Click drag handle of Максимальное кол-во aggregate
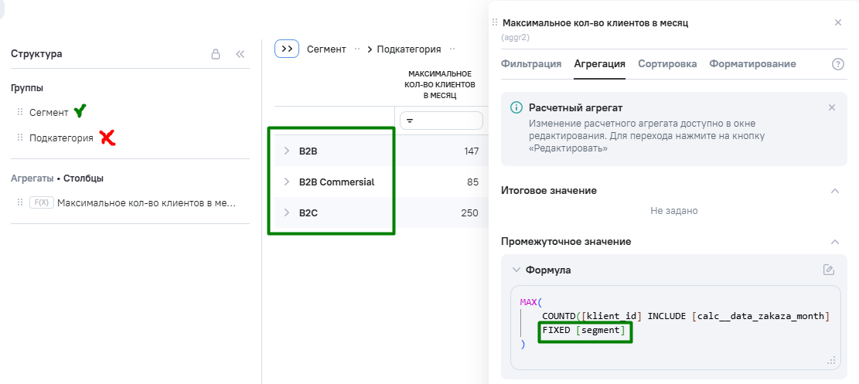Image resolution: width=859 pixels, height=384 pixels. tap(20, 202)
